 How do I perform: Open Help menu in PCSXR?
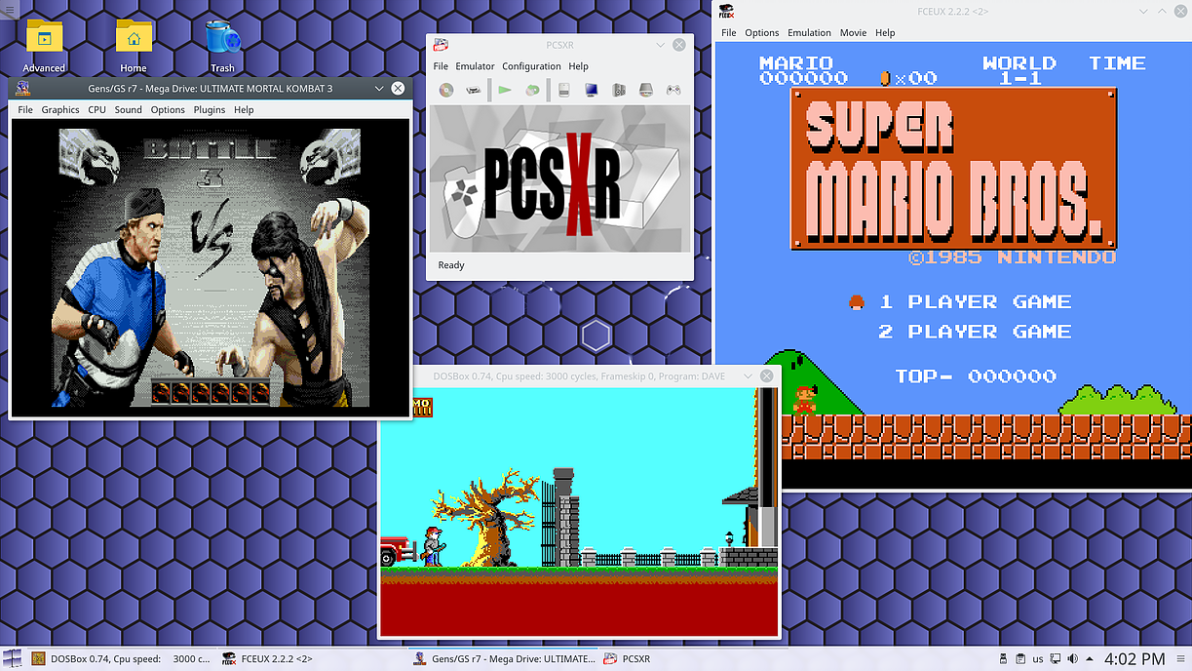[578, 66]
